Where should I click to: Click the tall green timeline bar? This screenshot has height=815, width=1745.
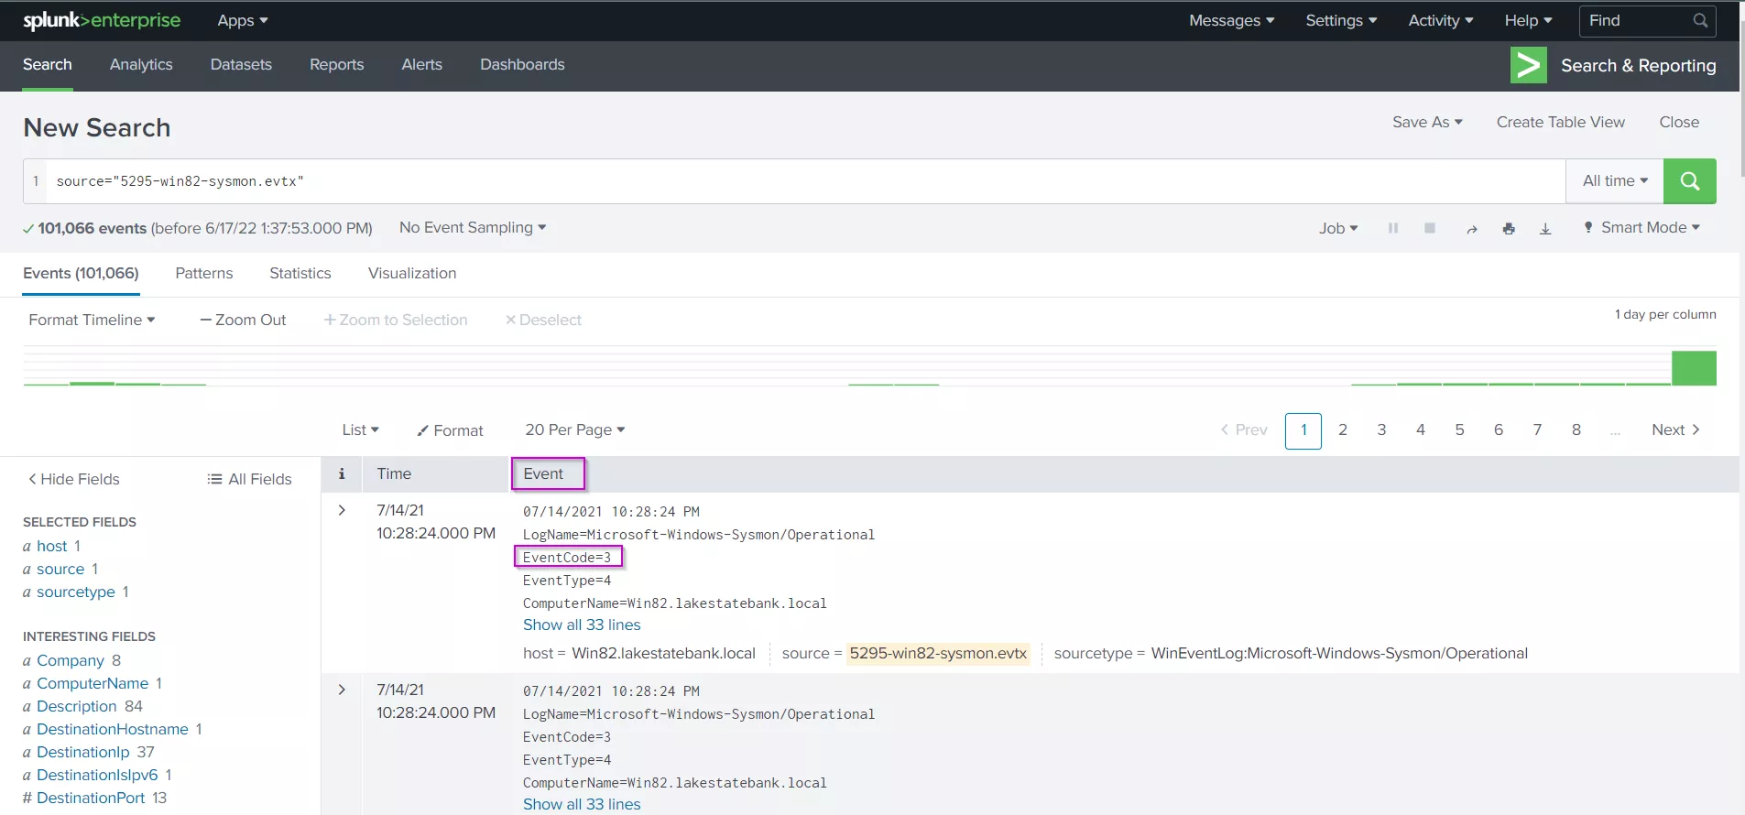pos(1694,368)
